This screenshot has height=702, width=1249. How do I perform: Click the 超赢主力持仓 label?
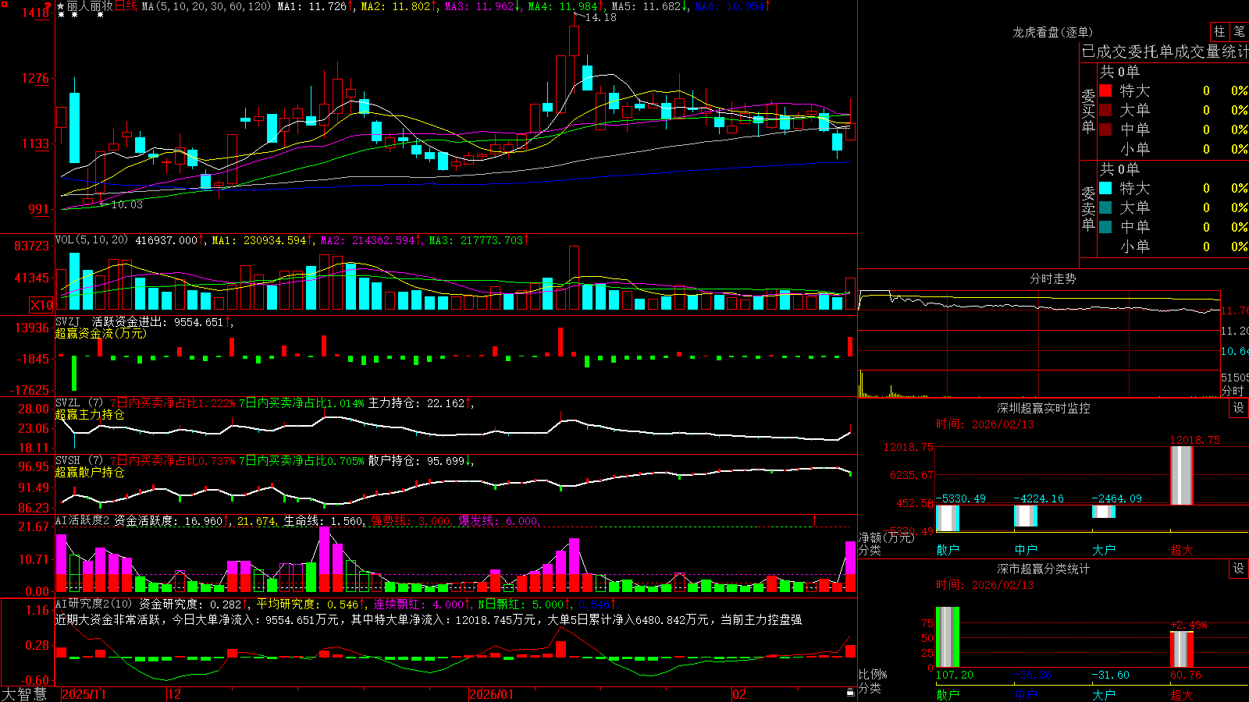pyautogui.click(x=90, y=414)
